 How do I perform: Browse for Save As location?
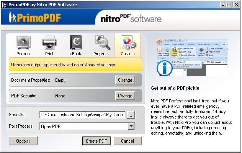tap(131, 115)
